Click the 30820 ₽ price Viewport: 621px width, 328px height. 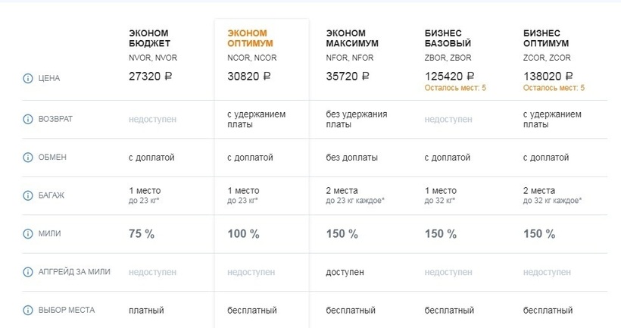(x=249, y=77)
